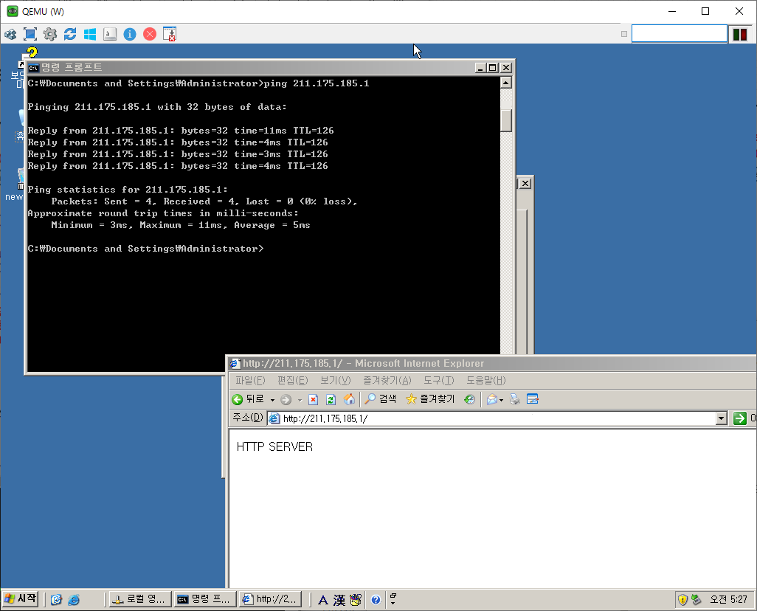Viewport: 757px width, 611px height.
Task: Go back in Internet Explorer
Action: coord(248,399)
